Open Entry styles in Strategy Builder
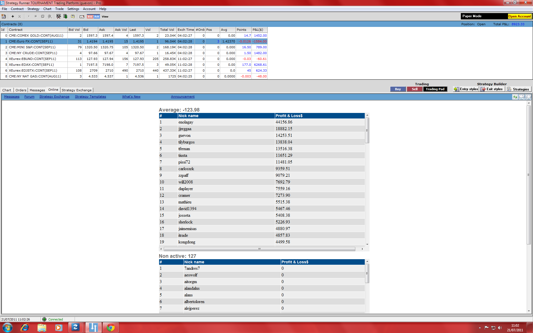The width and height of the screenshot is (533, 333). pos(466,89)
